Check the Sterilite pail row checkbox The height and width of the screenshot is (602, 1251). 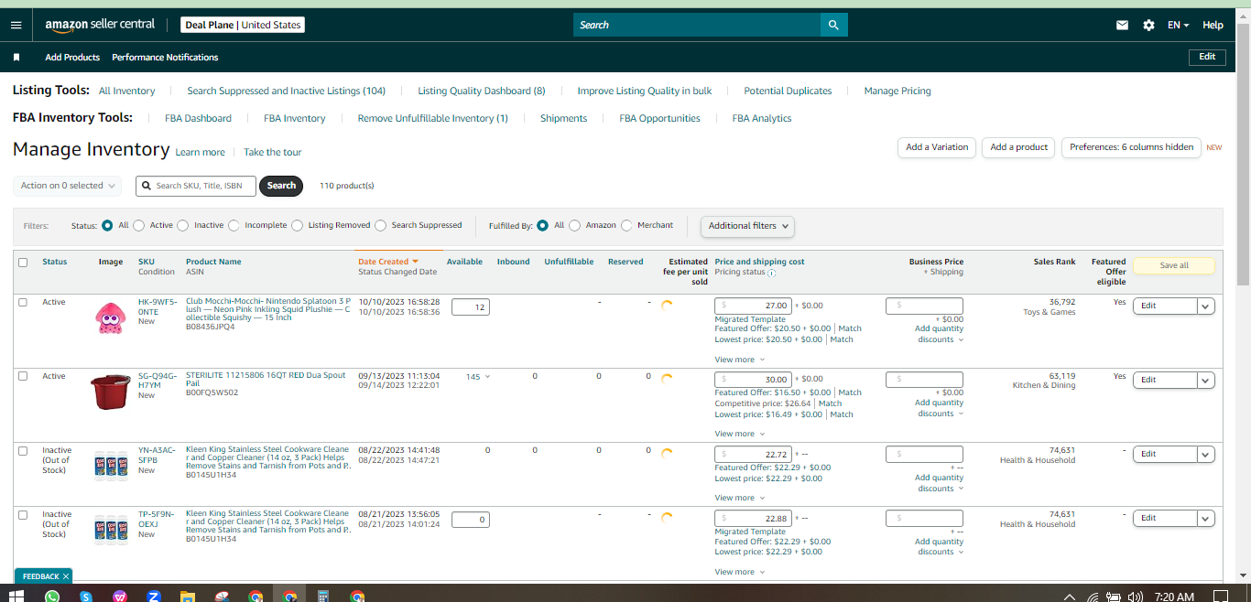23,376
